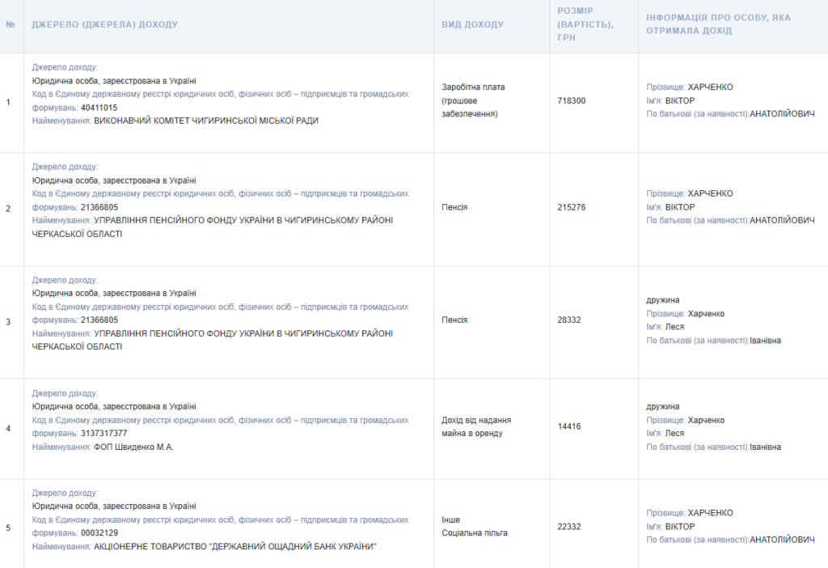Select the income amount 718300
Screen dimensions: 828x568
pyautogui.click(x=571, y=101)
